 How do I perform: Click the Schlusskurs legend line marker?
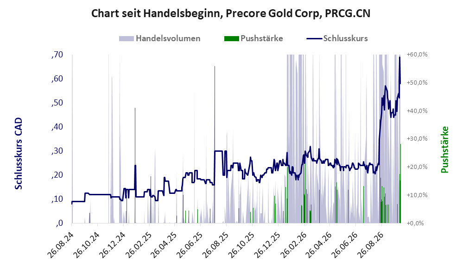point(314,38)
